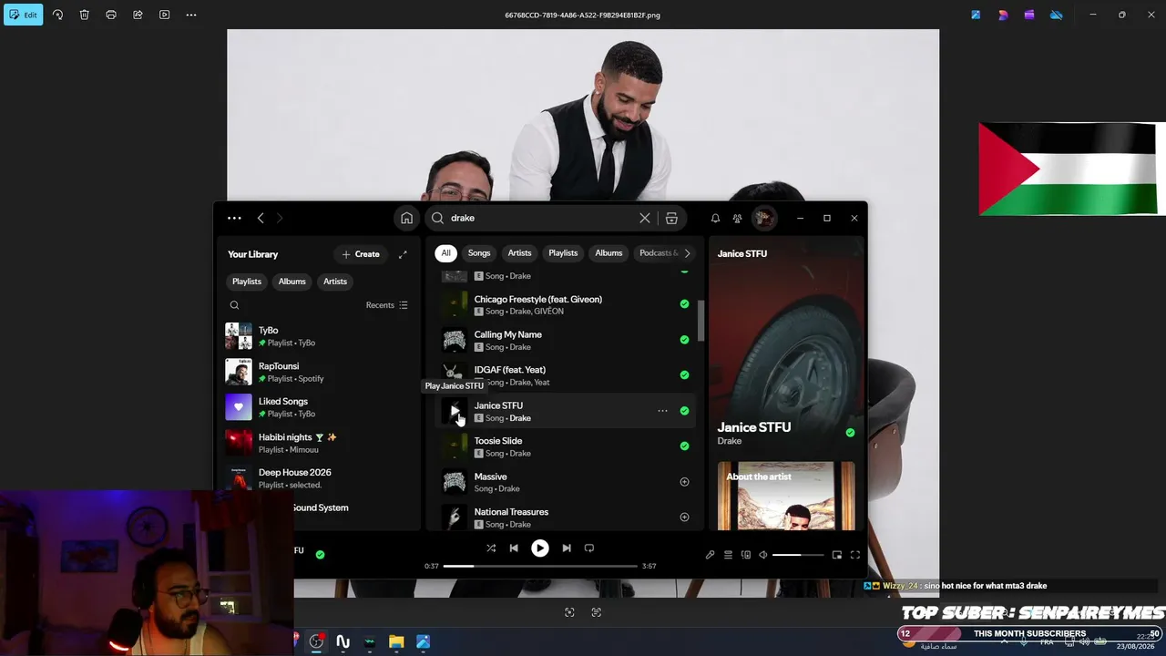Open Liked Songs playlist
This screenshot has width=1166, height=656.
(319, 407)
